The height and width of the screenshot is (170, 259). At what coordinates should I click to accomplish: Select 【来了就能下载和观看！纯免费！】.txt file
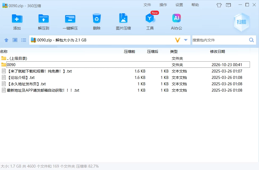[125, 71]
